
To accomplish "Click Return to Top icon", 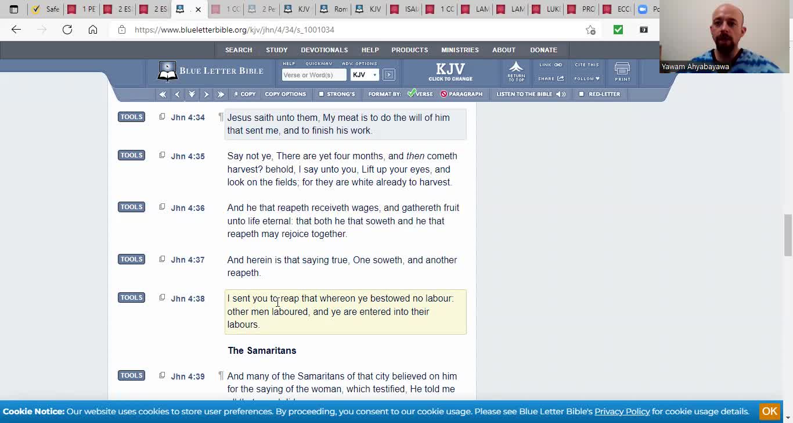I will (516, 71).
